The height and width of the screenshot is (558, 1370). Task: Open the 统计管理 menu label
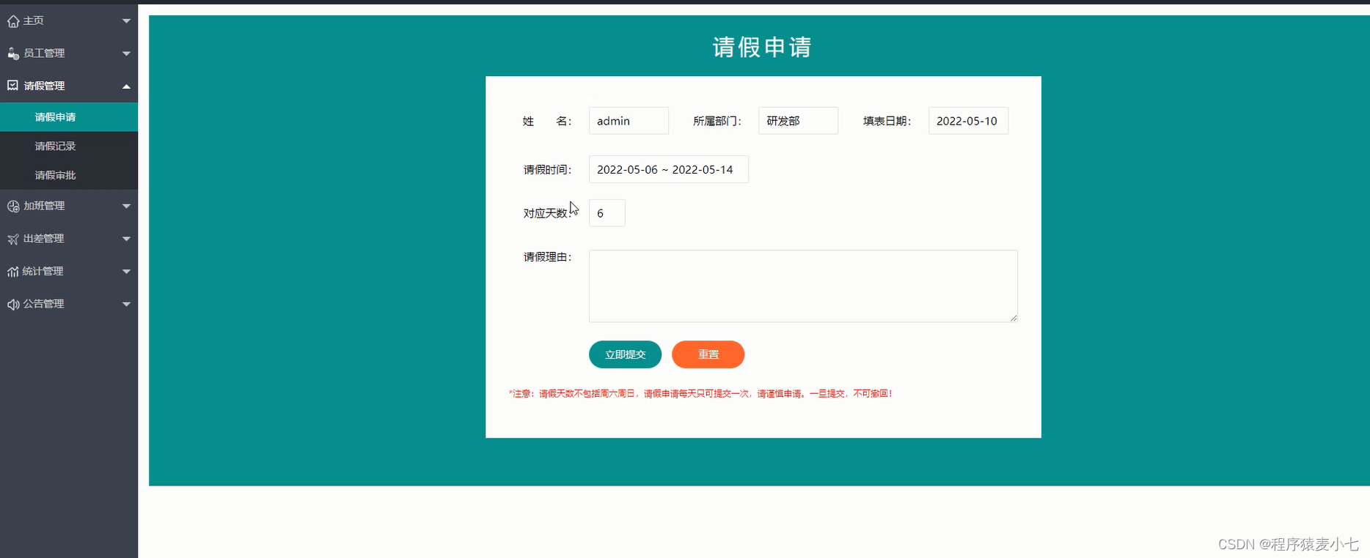coord(43,271)
